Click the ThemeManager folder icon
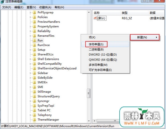This screenshot has height=129, width=166. [x=34, y=120]
